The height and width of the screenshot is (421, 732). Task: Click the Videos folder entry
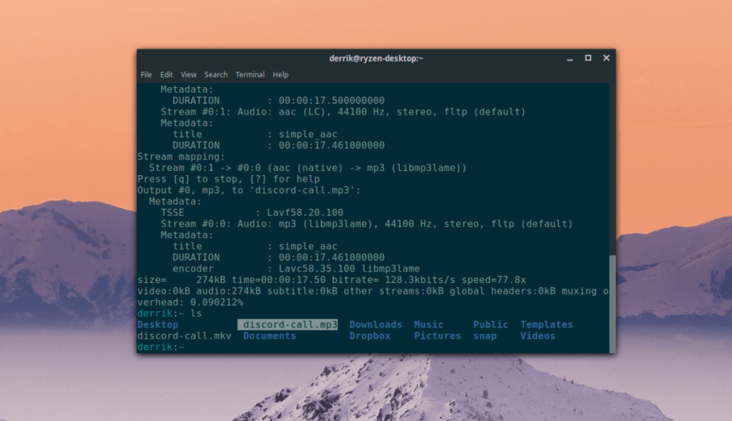(538, 335)
